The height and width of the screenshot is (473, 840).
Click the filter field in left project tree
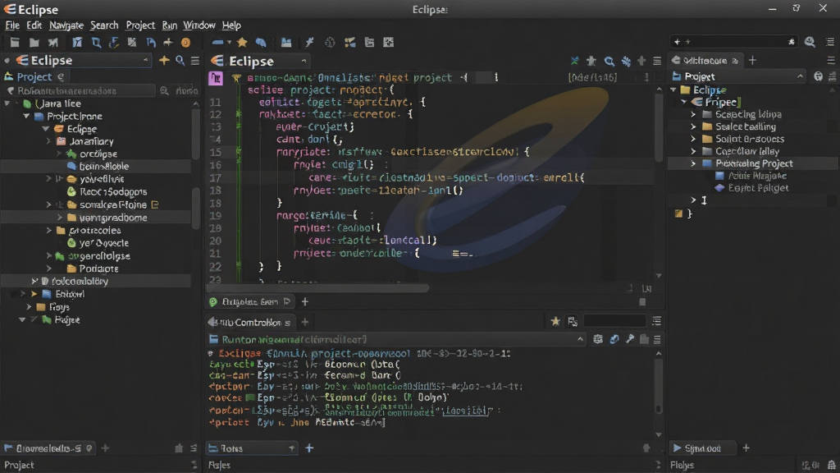click(80, 90)
